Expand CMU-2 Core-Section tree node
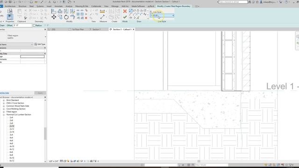299x168 pixels. point(4,103)
